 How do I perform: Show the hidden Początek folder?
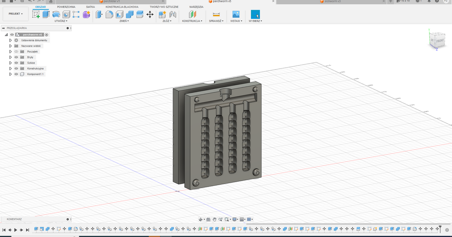click(x=16, y=52)
